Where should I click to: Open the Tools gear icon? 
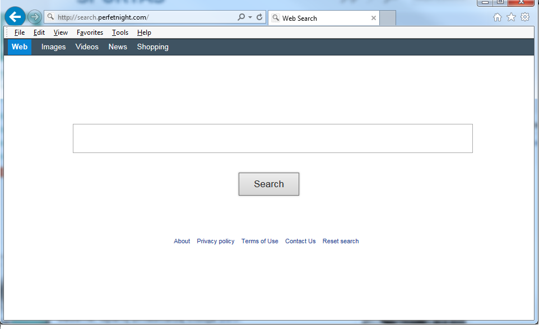(525, 17)
